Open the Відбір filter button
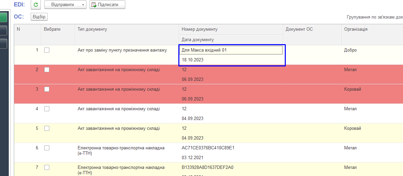This screenshot has height=176, width=403. [39, 17]
